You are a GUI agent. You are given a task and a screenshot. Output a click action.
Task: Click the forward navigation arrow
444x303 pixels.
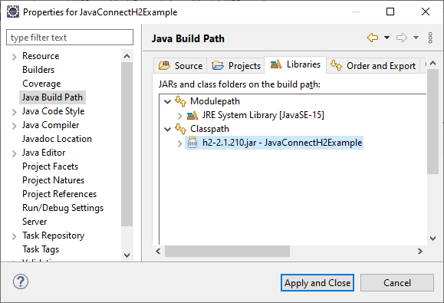[x=402, y=38]
